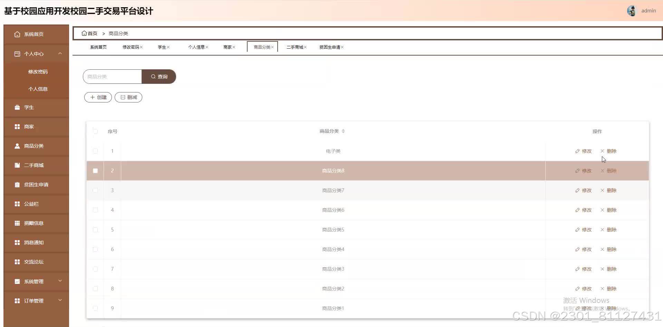Click the 查询 search button
Viewport: 663px width, 327px height.
(x=159, y=77)
